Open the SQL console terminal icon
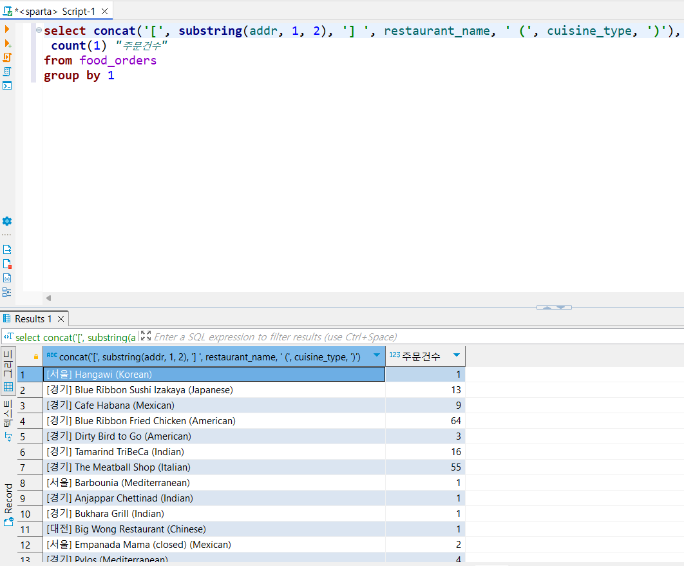684x566 pixels. [x=7, y=85]
